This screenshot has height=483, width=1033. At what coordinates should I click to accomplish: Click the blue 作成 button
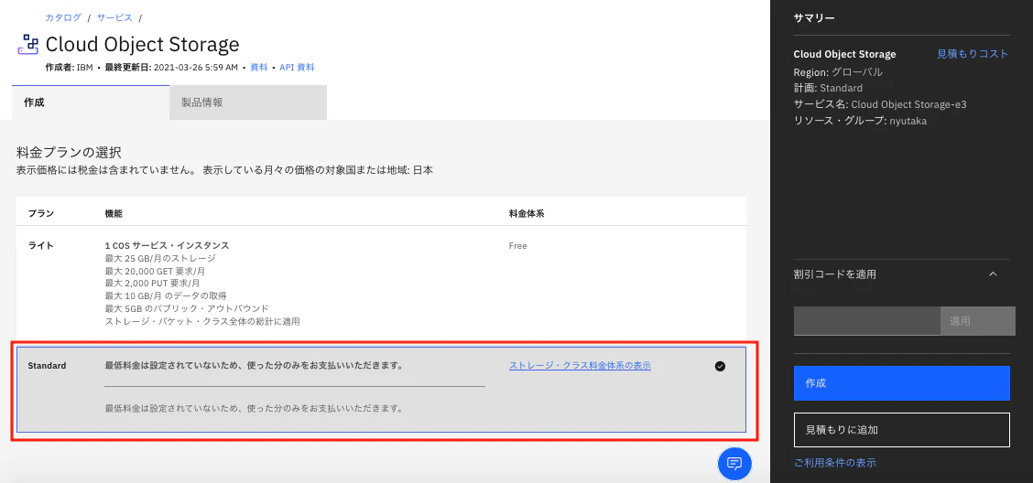tap(902, 383)
